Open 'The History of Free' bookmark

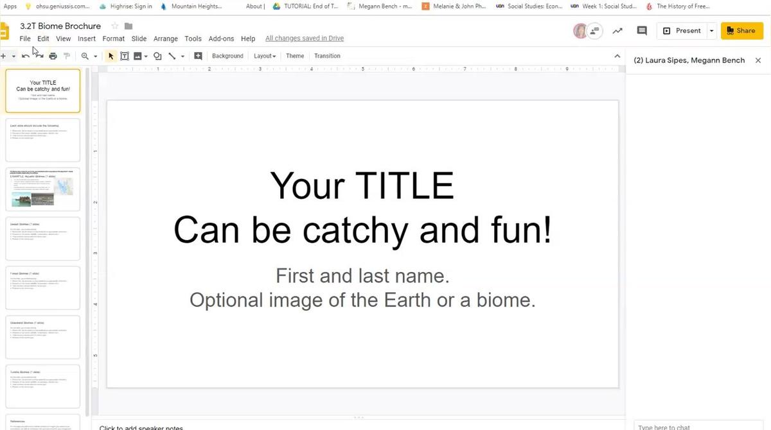[x=678, y=6]
